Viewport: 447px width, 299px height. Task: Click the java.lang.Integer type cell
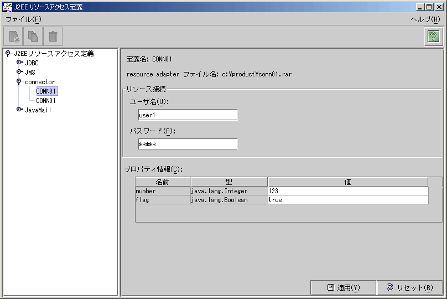click(x=229, y=191)
